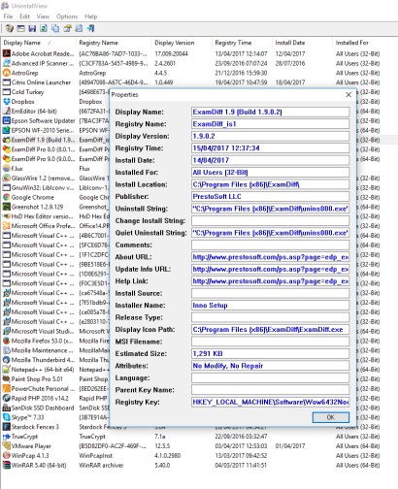398x489 pixels.
Task: Open the File menu
Action: pyautogui.click(x=8, y=16)
